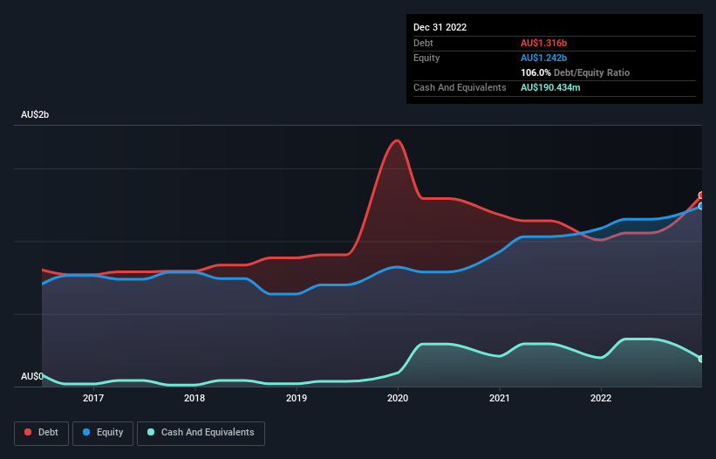The width and height of the screenshot is (716, 459).
Task: Click the AU$1.242b equity value
Action: click(543, 58)
